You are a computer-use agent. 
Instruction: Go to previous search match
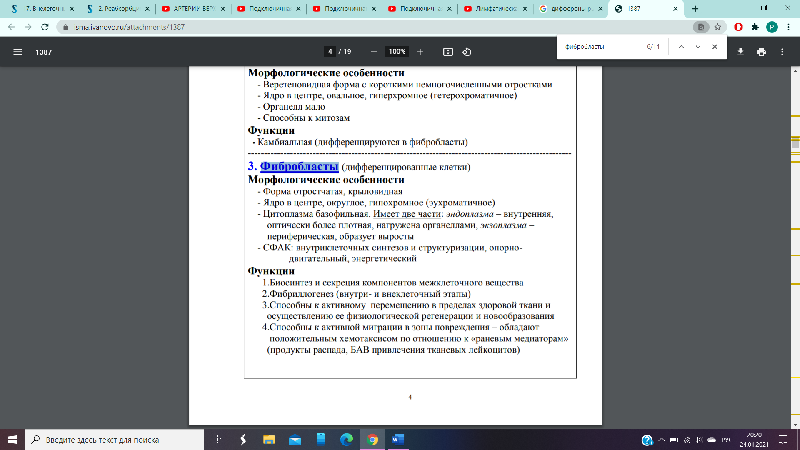click(681, 47)
